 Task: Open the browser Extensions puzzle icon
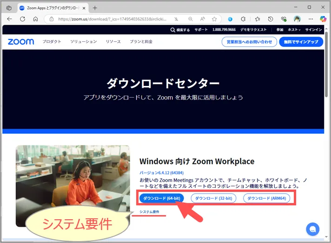click(243, 19)
